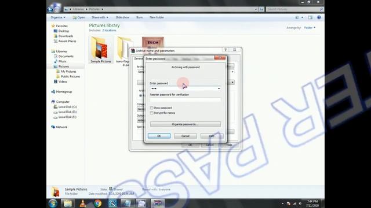Select Local Disk (E:) in sidebar
This screenshot has width=371, height=208.
67,117
